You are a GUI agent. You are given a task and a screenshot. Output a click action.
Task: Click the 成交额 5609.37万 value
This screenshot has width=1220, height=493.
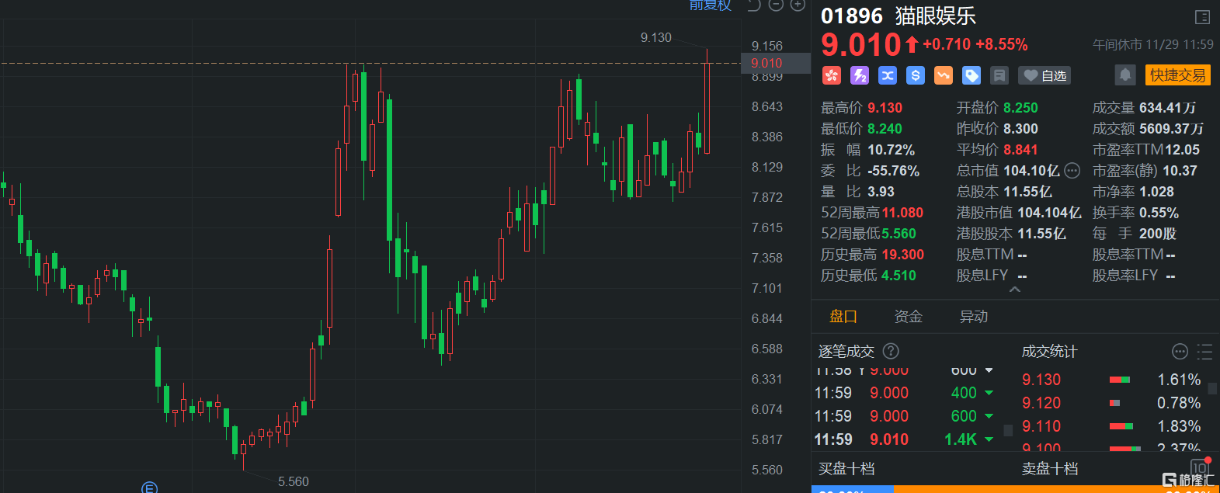pyautogui.click(x=1172, y=129)
